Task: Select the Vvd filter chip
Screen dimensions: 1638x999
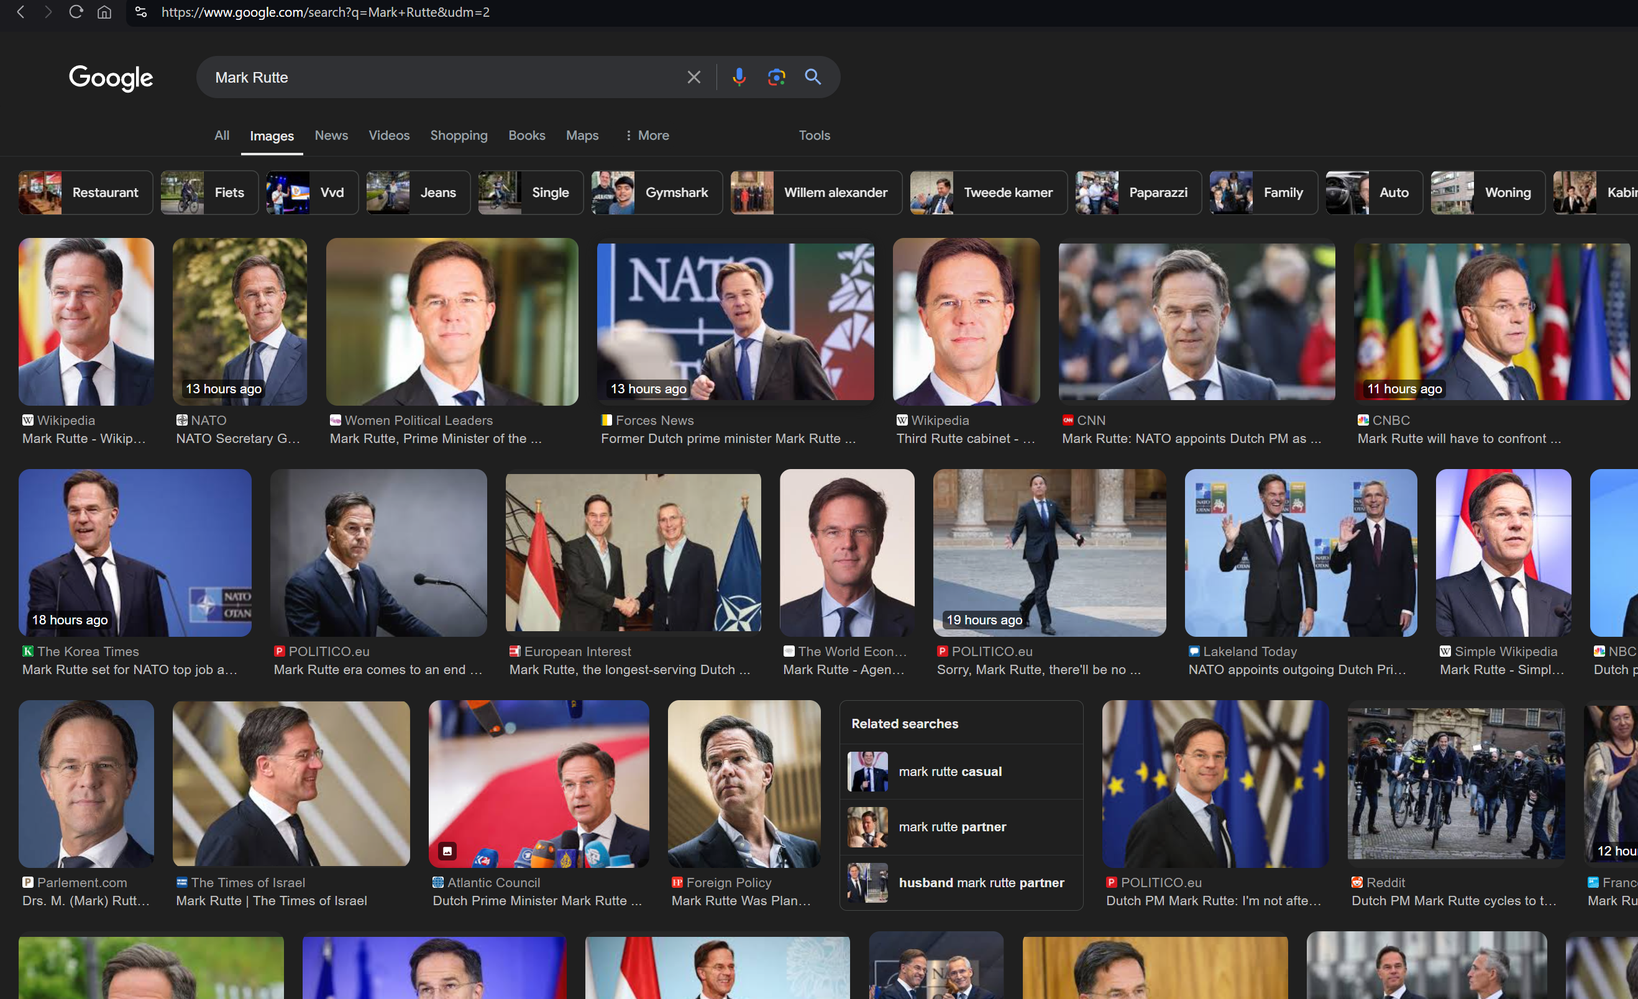Action: (313, 193)
